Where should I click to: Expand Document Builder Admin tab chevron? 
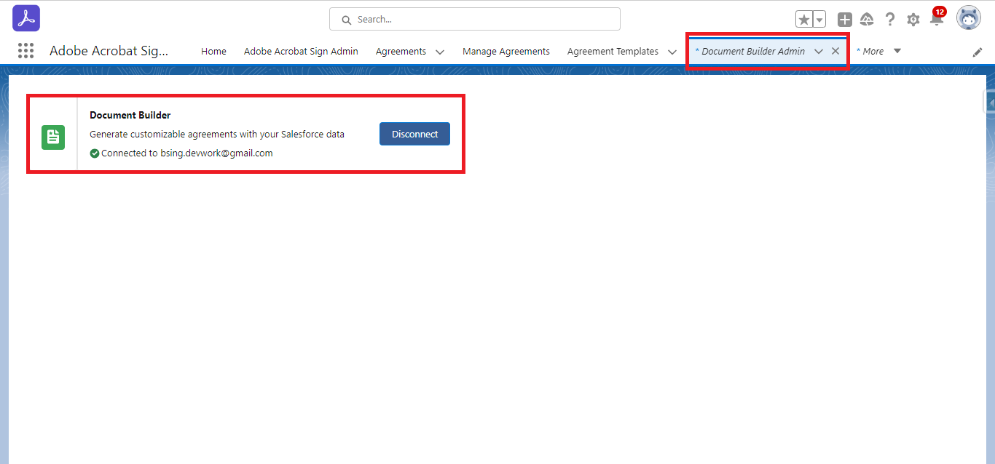pyautogui.click(x=819, y=51)
